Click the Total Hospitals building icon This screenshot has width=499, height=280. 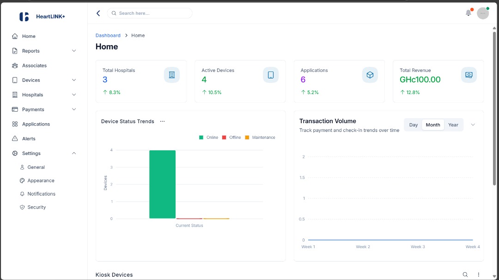click(x=171, y=75)
